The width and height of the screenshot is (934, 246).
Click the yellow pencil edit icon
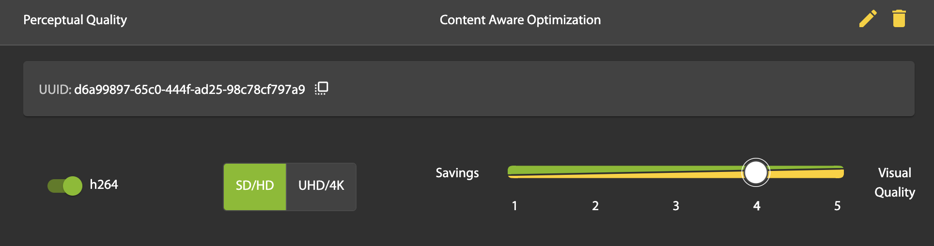[x=868, y=19]
